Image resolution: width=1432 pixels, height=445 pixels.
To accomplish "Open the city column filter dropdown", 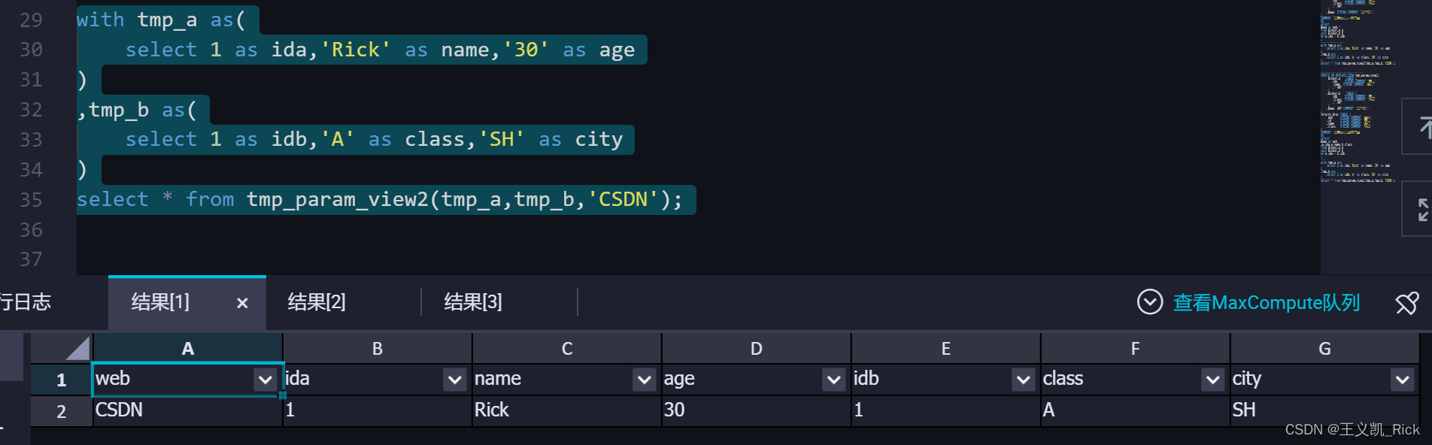I will (x=1402, y=380).
